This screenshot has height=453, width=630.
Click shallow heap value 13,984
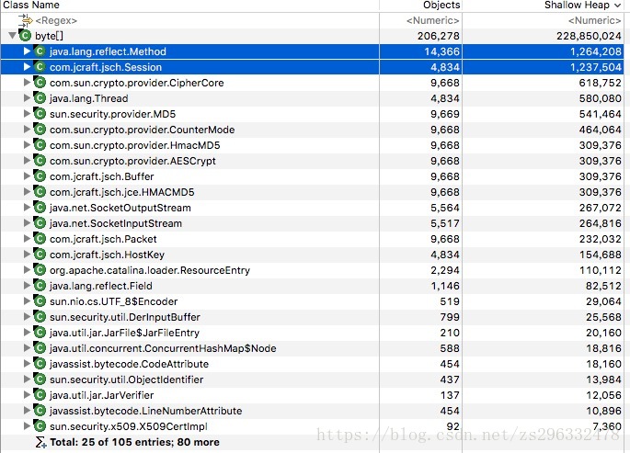click(603, 380)
